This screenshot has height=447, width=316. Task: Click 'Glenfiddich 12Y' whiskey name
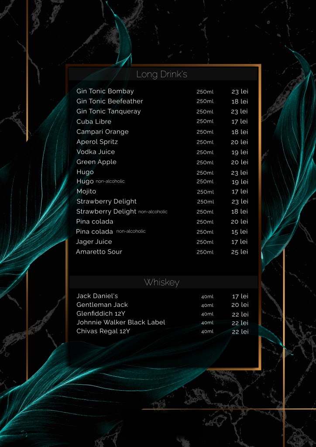(x=101, y=313)
